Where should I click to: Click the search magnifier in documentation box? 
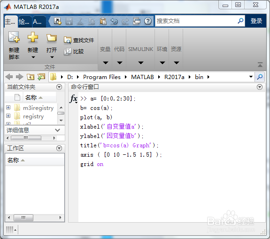coord(240,21)
